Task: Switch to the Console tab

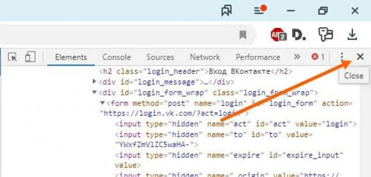Action: [116, 57]
